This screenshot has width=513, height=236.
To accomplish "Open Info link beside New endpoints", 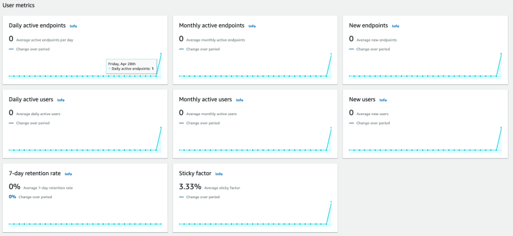I will (396, 26).
